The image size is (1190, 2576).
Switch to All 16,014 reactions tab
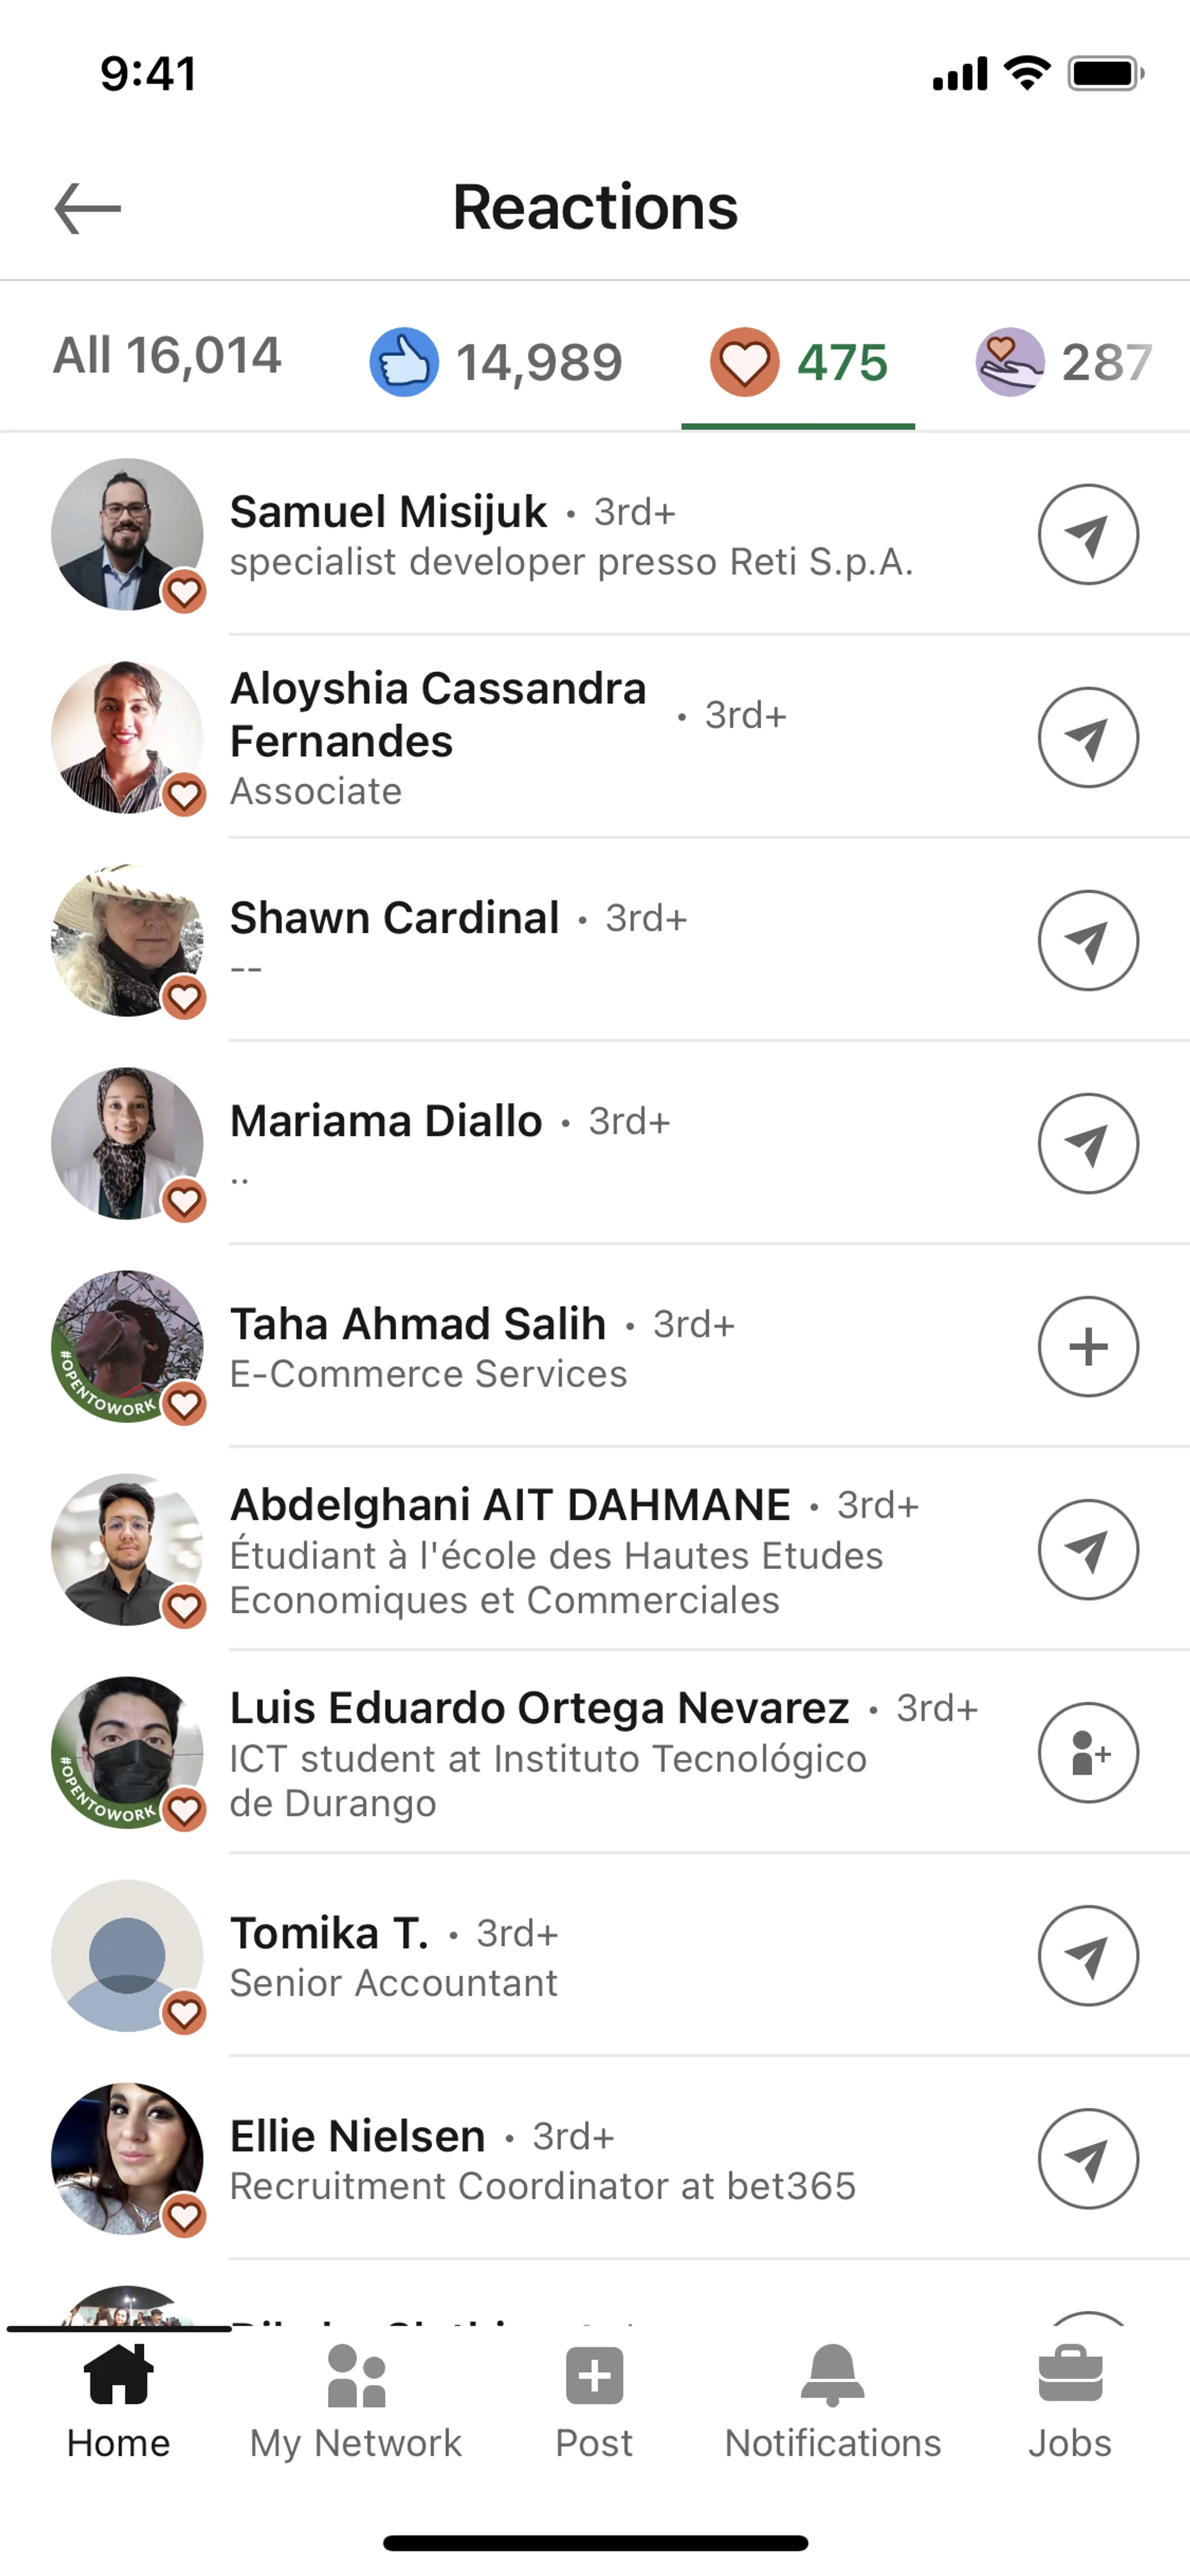pyautogui.click(x=167, y=356)
